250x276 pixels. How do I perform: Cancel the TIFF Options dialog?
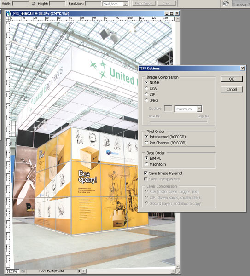232,89
